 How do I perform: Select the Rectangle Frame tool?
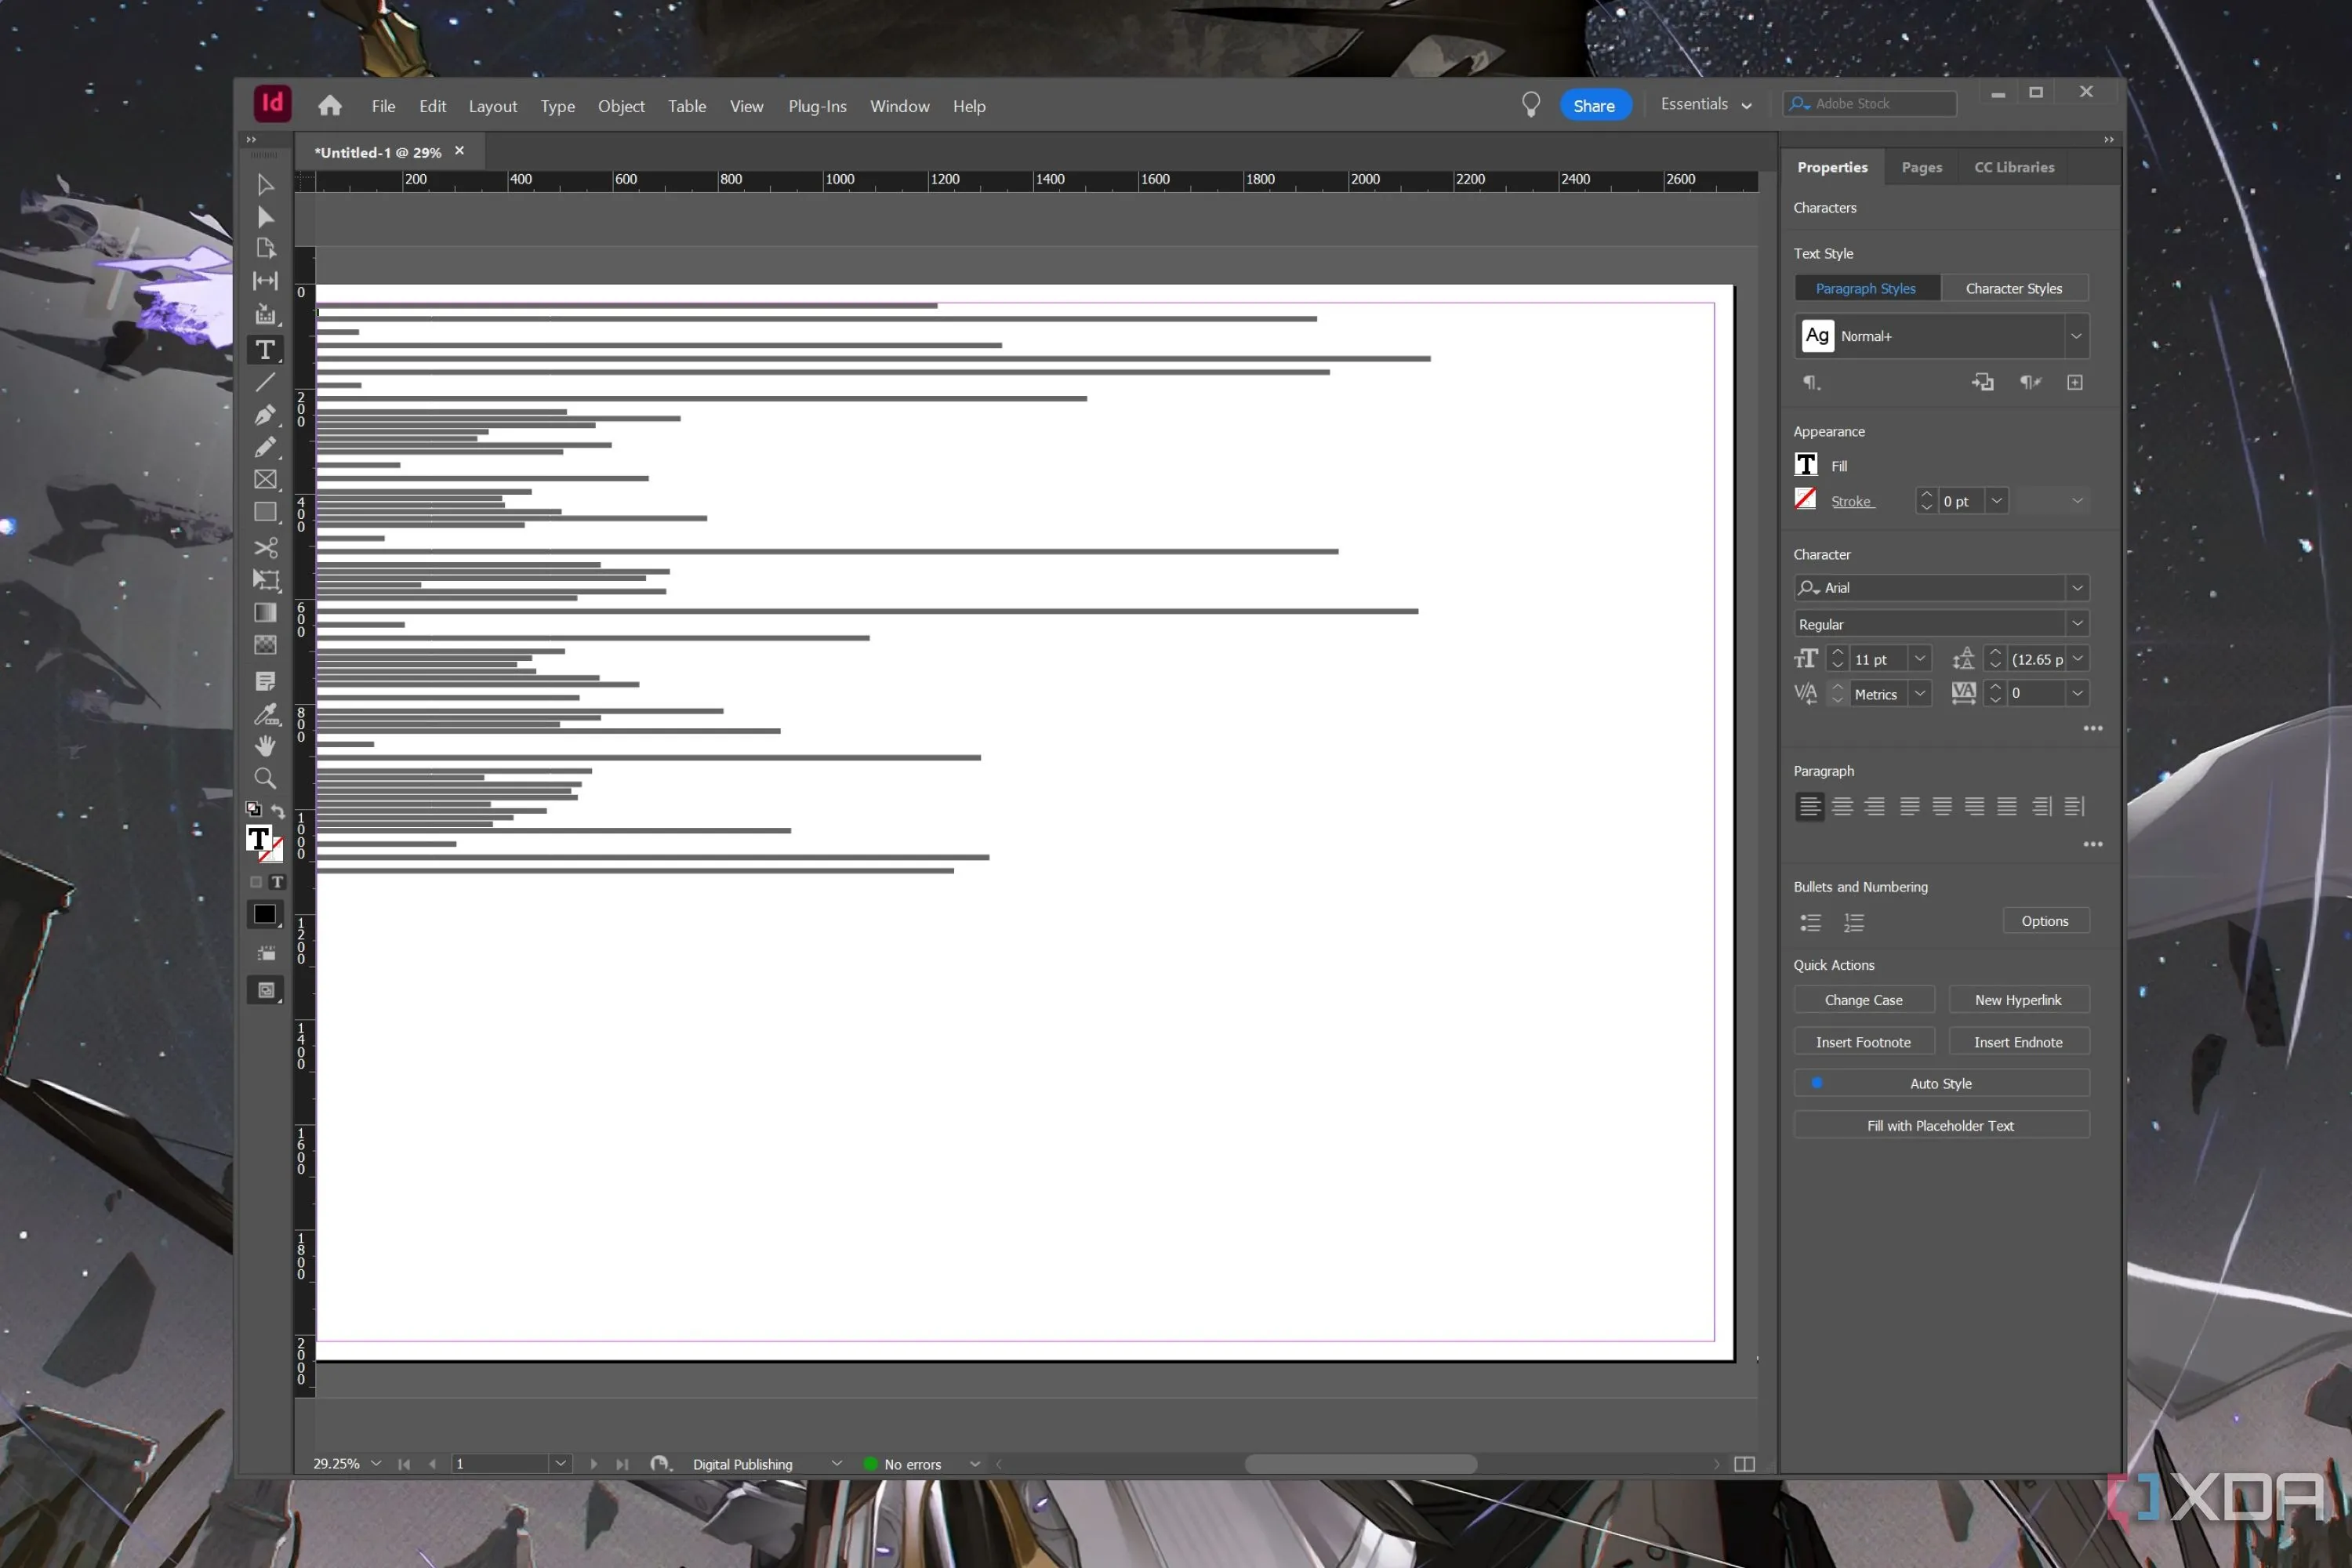tap(265, 480)
